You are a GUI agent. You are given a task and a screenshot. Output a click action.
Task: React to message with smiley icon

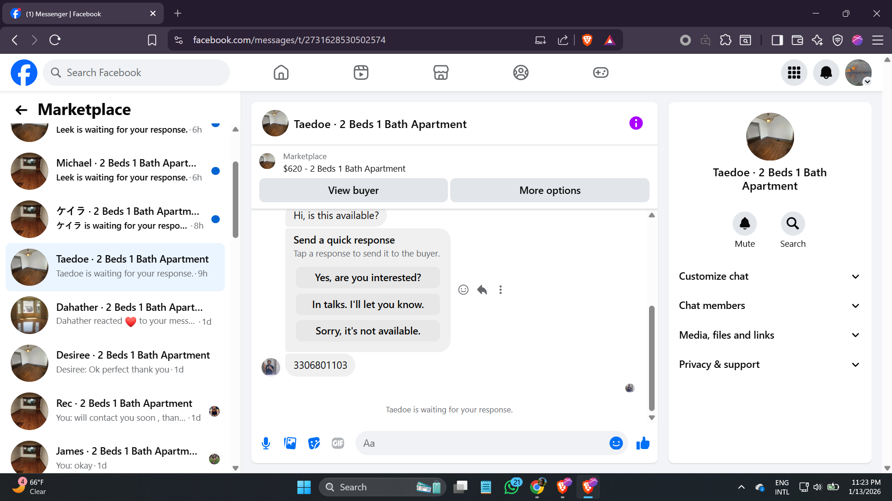coord(463,290)
